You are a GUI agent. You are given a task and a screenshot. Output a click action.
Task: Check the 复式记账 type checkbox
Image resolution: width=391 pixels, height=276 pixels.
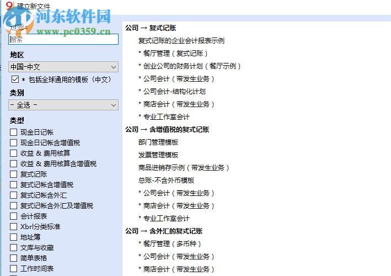(x=13, y=174)
